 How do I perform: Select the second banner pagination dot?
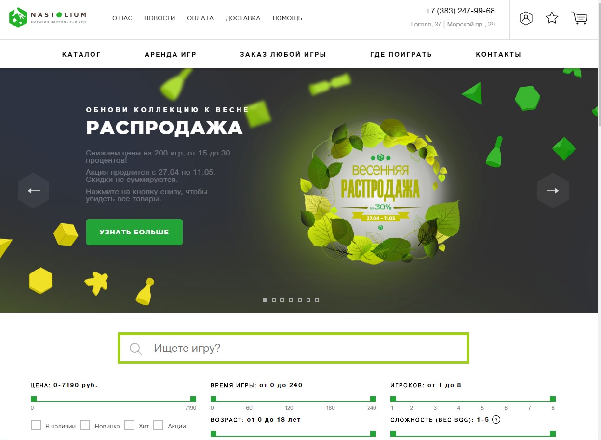click(274, 300)
